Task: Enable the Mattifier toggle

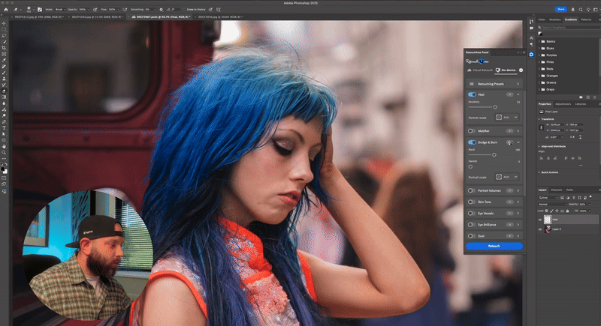Action: click(471, 131)
